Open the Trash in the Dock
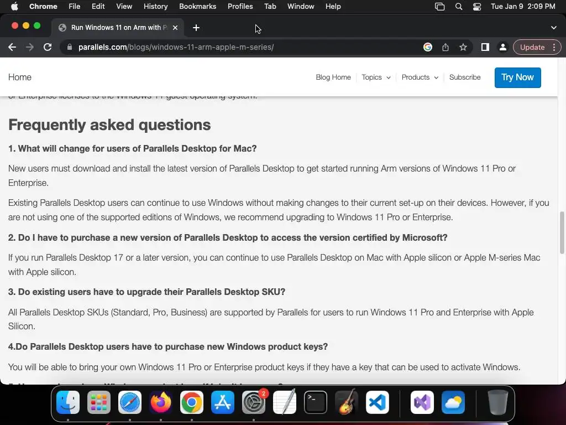This screenshot has width=566, height=425. pos(498,402)
